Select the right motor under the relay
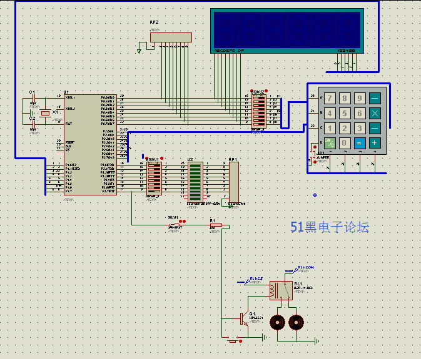 [296, 323]
